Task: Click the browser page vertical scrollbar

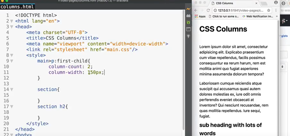Action: click(278, 77)
